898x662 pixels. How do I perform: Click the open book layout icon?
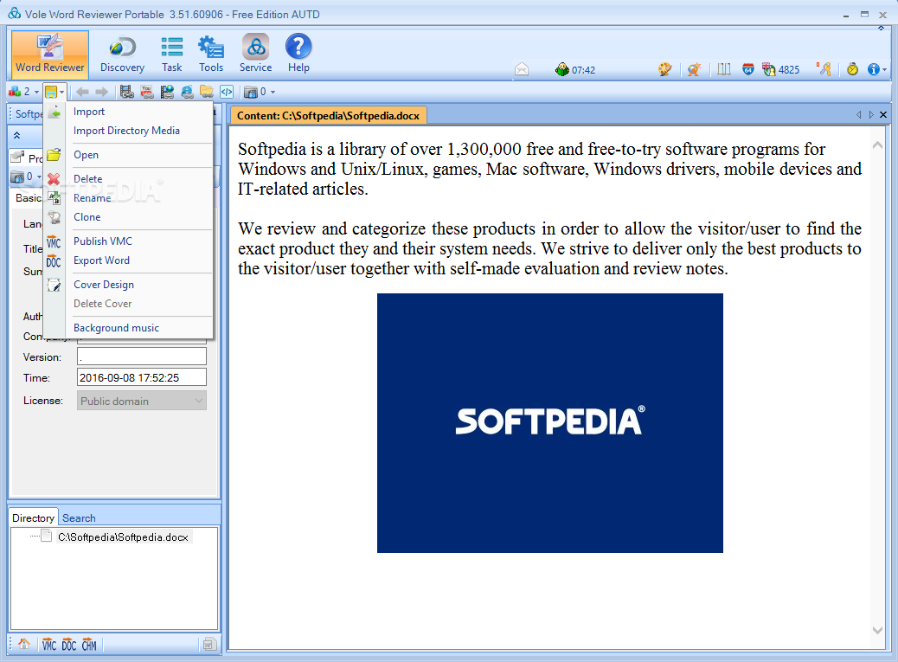pyautogui.click(x=724, y=69)
